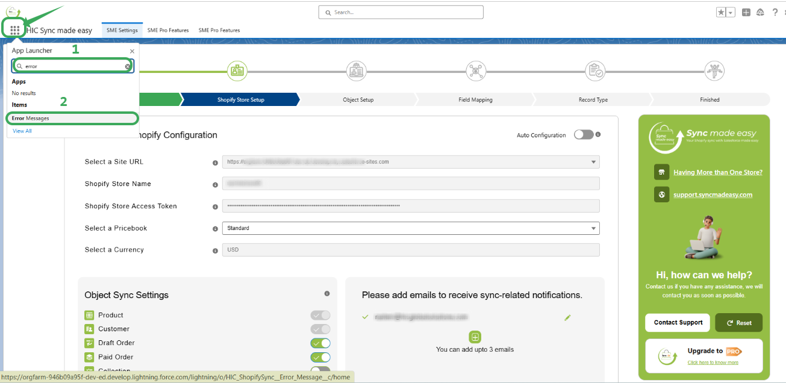786x383 pixels.
Task: Open the help question mark icon
Action: (x=775, y=12)
